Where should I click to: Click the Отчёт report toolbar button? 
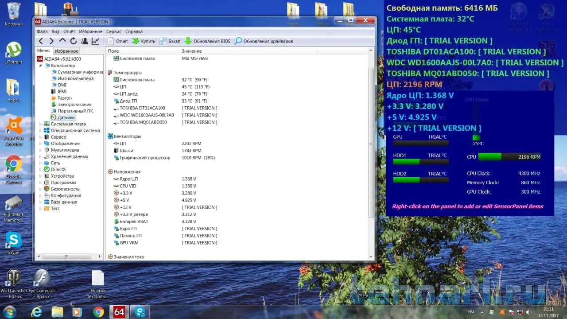(118, 41)
